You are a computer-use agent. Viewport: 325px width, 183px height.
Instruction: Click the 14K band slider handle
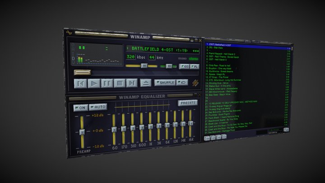183,124
